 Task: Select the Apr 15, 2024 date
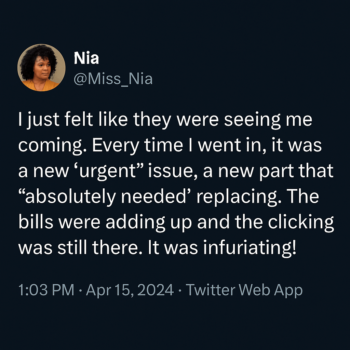(x=130, y=291)
